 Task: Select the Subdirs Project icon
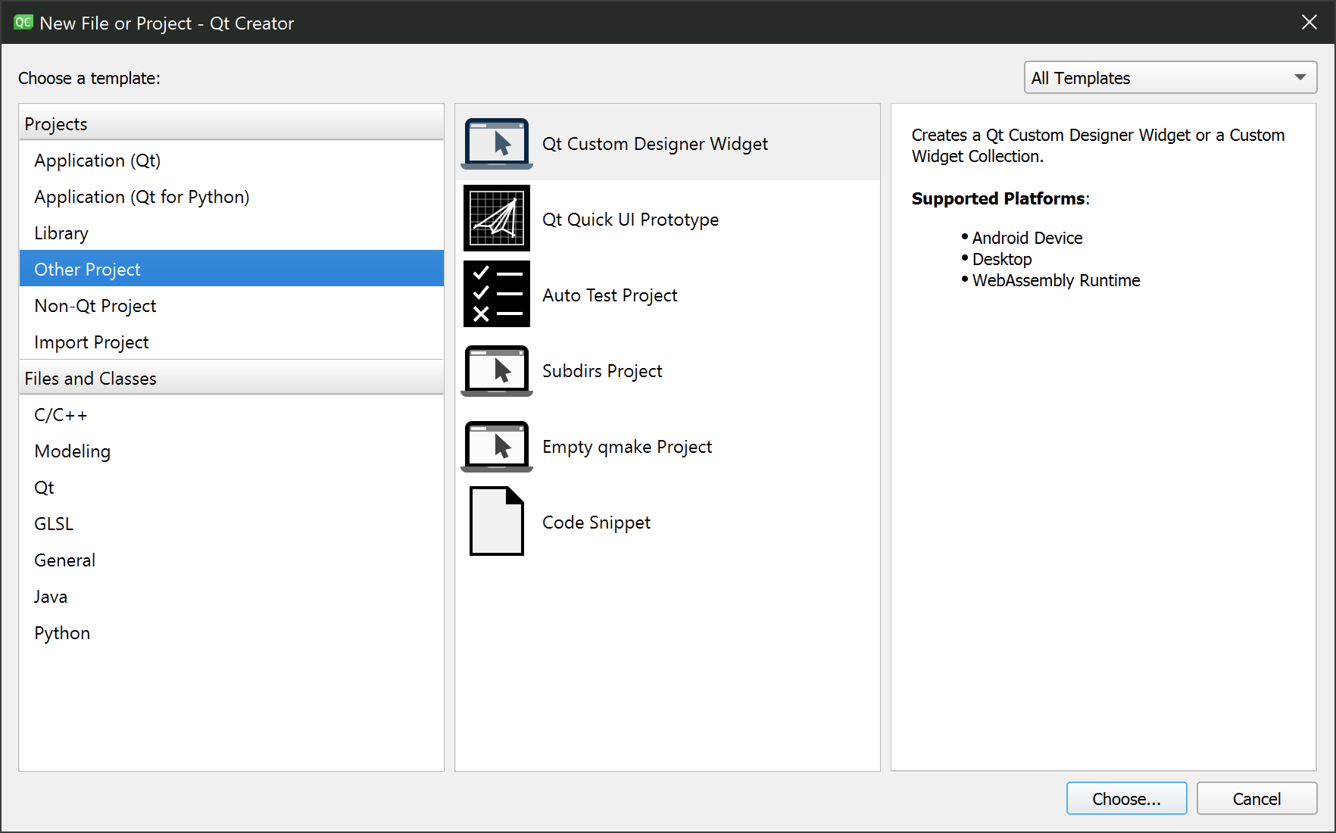497,370
